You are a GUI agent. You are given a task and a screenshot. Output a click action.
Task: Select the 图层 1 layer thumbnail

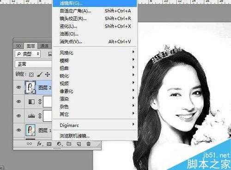pyautogui.click(x=30, y=130)
